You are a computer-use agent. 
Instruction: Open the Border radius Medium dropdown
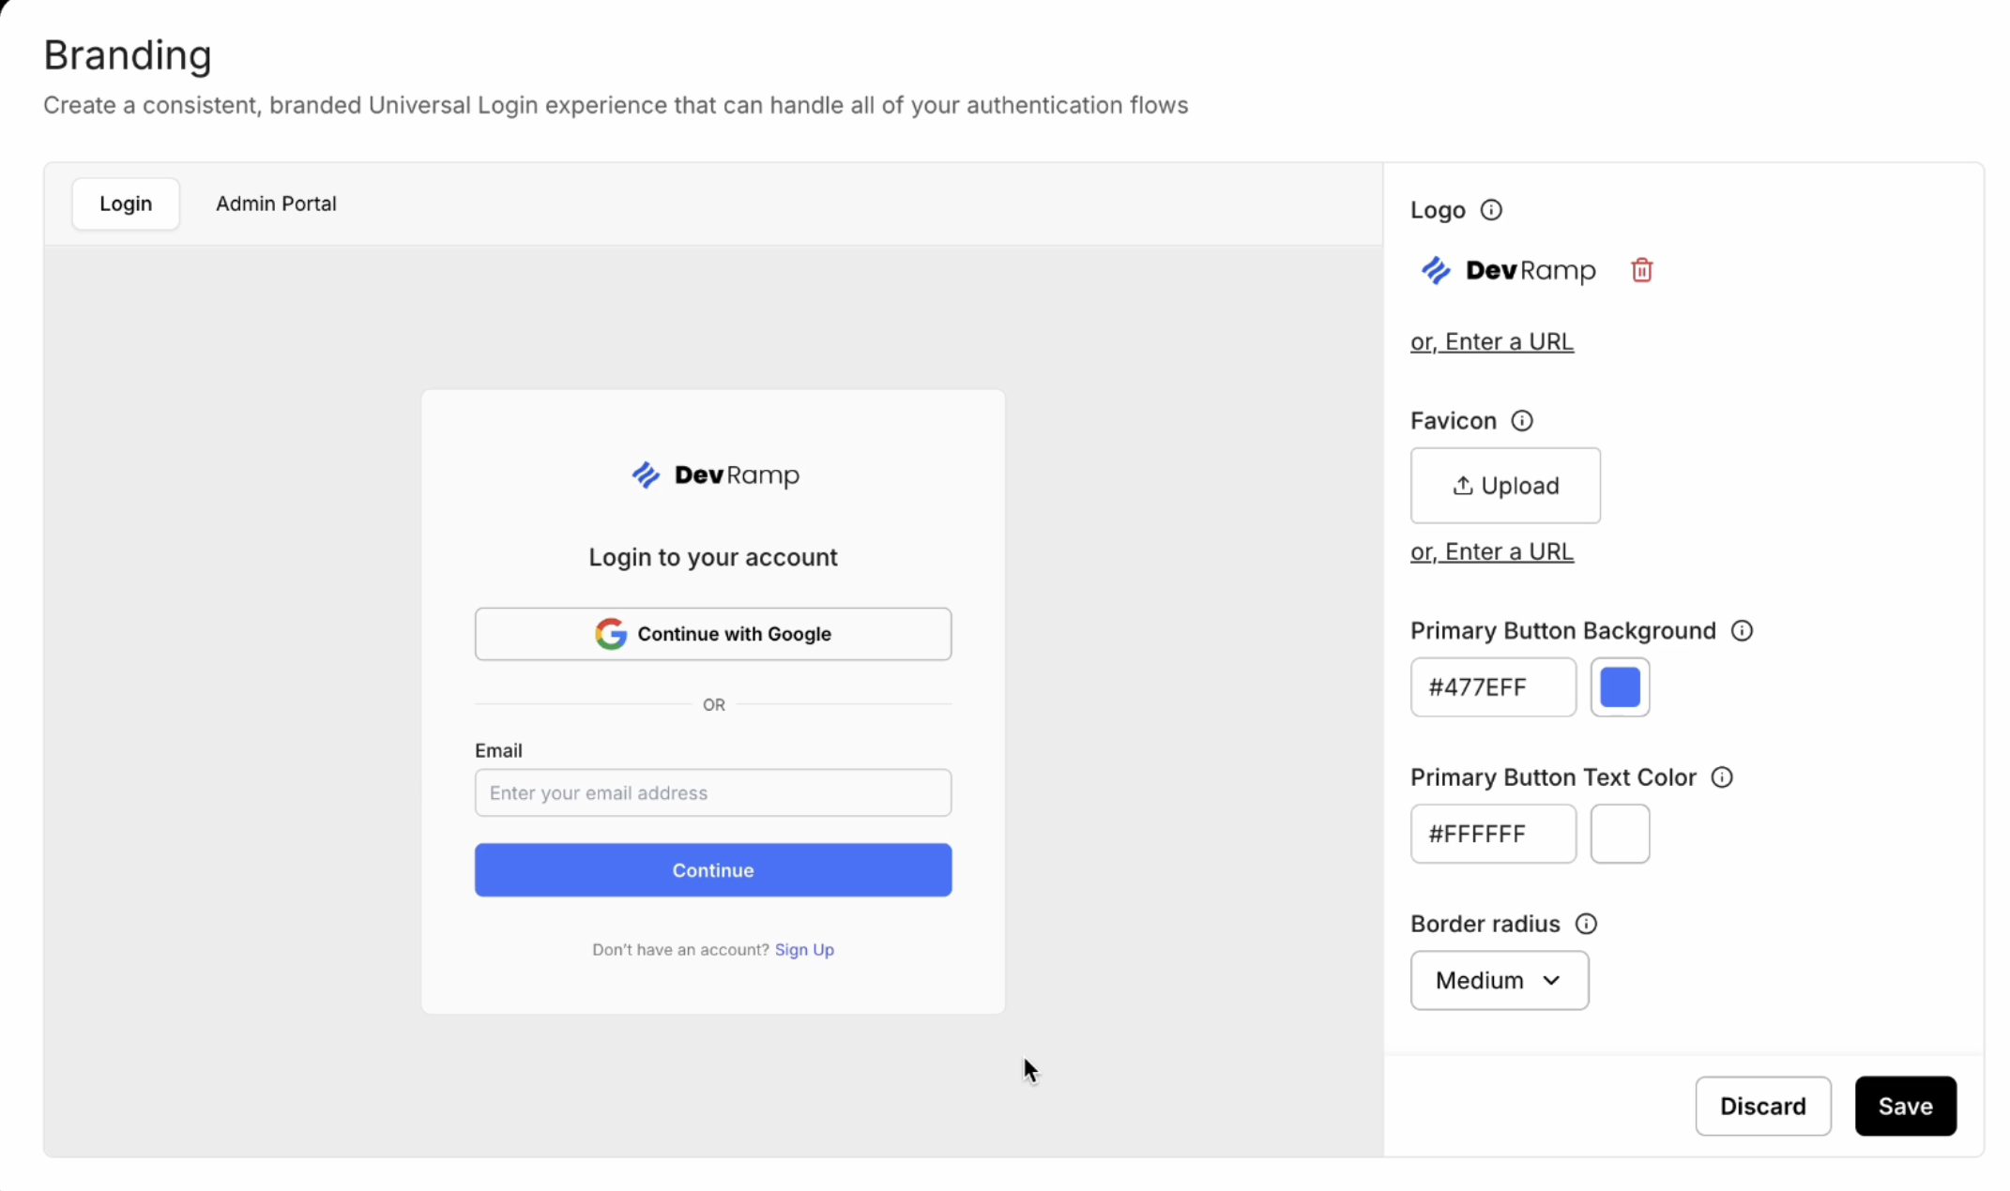click(1499, 980)
